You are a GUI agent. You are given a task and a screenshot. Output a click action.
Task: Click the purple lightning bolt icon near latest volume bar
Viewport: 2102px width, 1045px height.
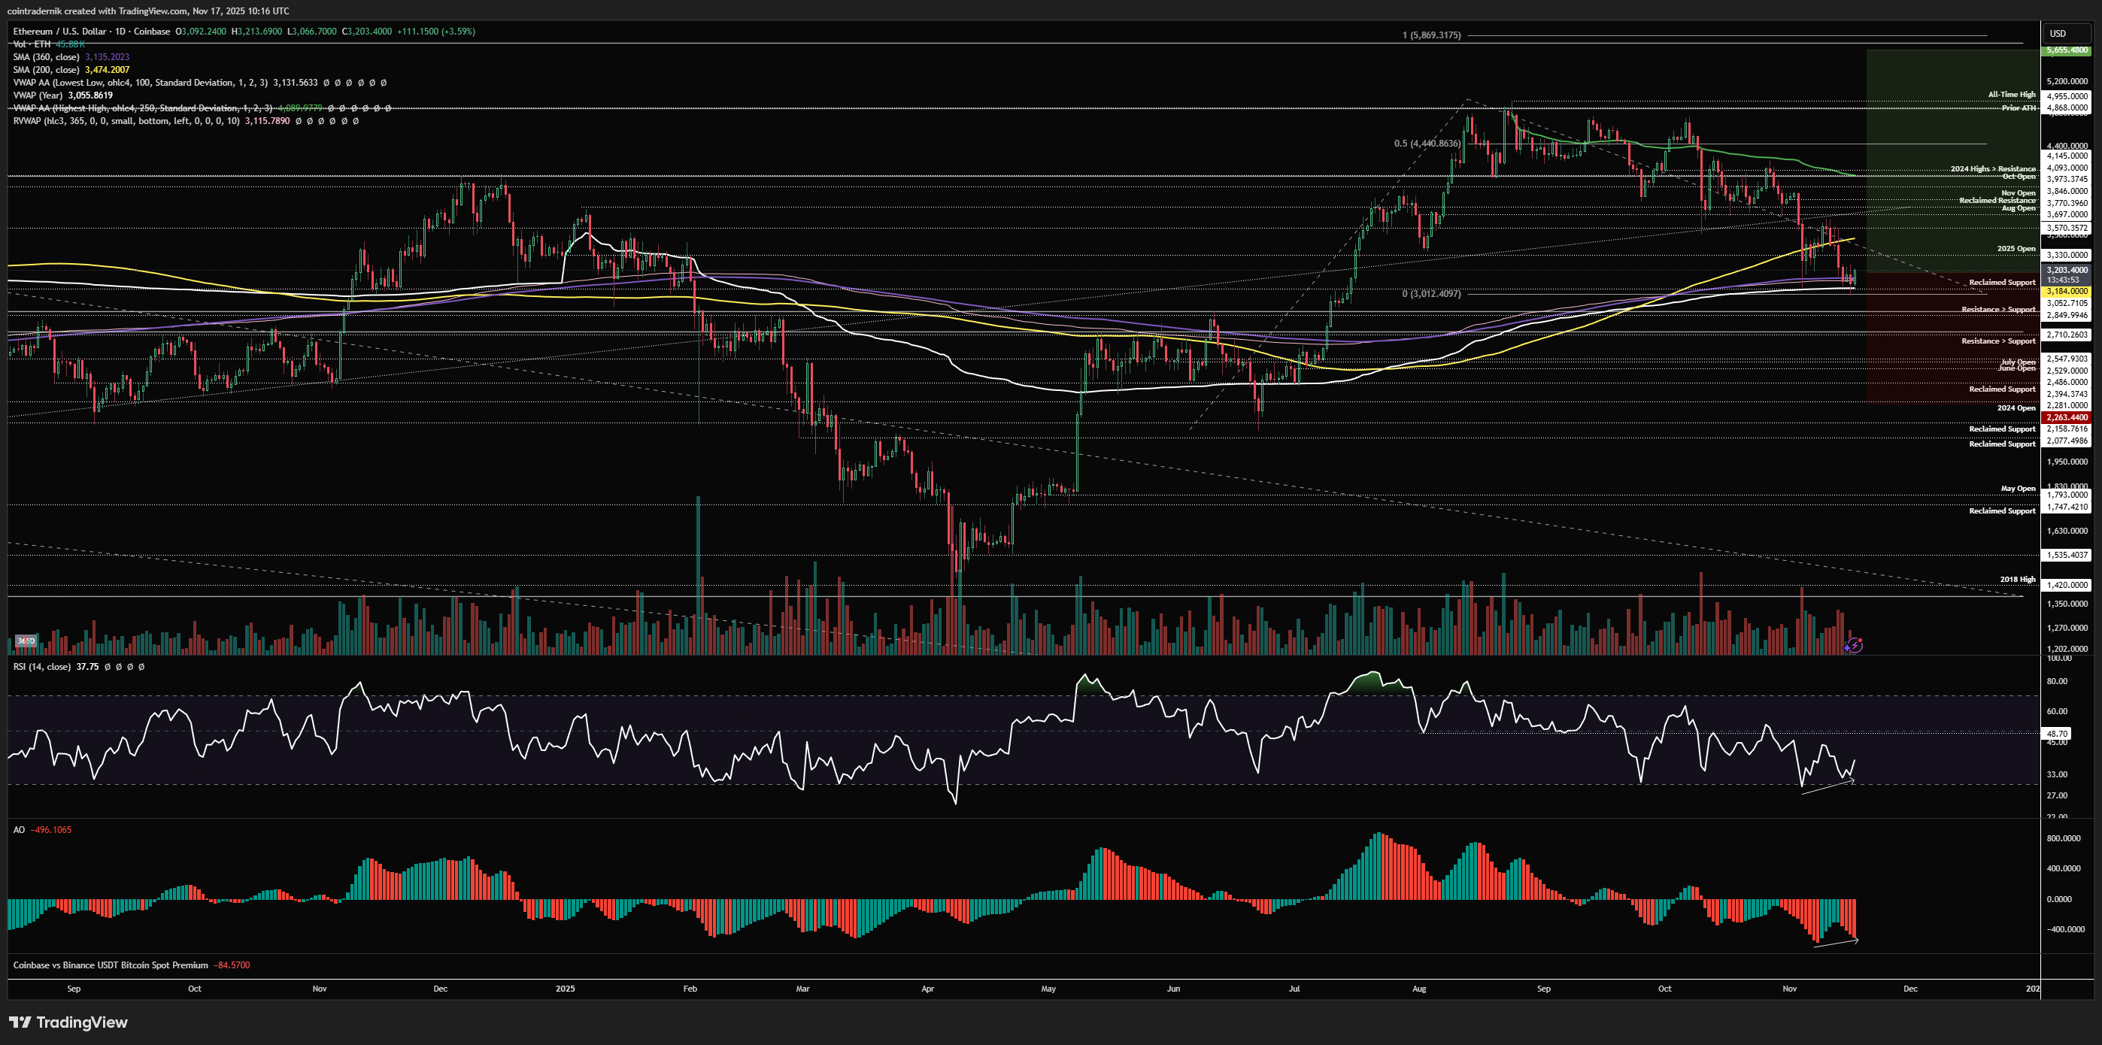(x=1854, y=645)
